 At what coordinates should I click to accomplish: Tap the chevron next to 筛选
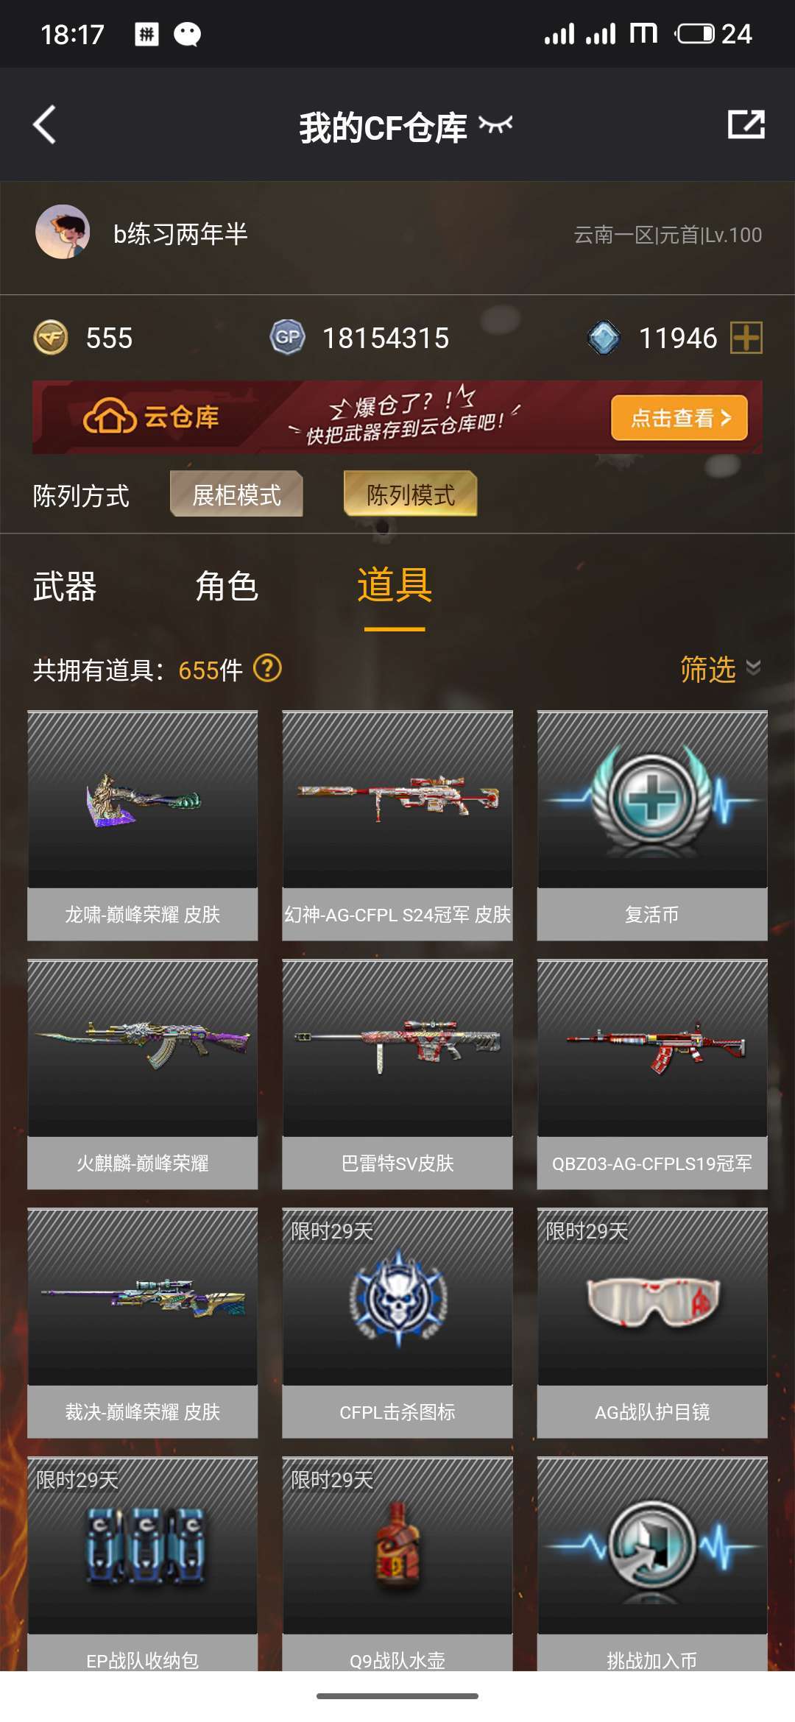coord(753,667)
